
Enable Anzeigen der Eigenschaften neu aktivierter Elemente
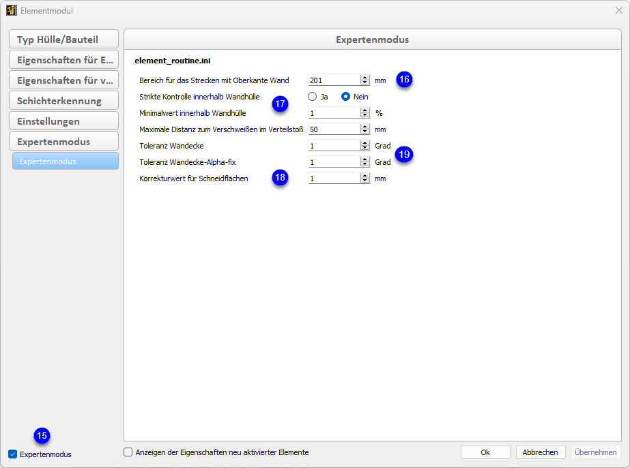pyautogui.click(x=128, y=452)
